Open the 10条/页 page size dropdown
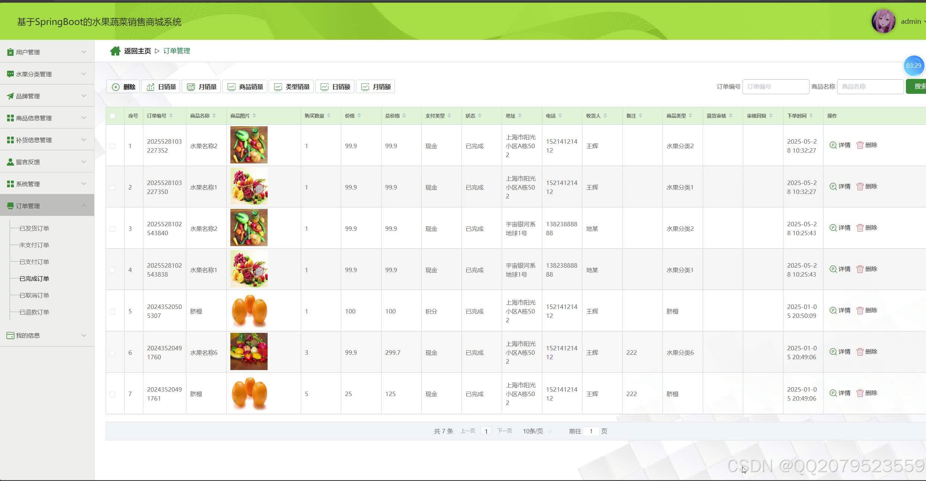Viewport: 926px width, 481px height. 537,431
